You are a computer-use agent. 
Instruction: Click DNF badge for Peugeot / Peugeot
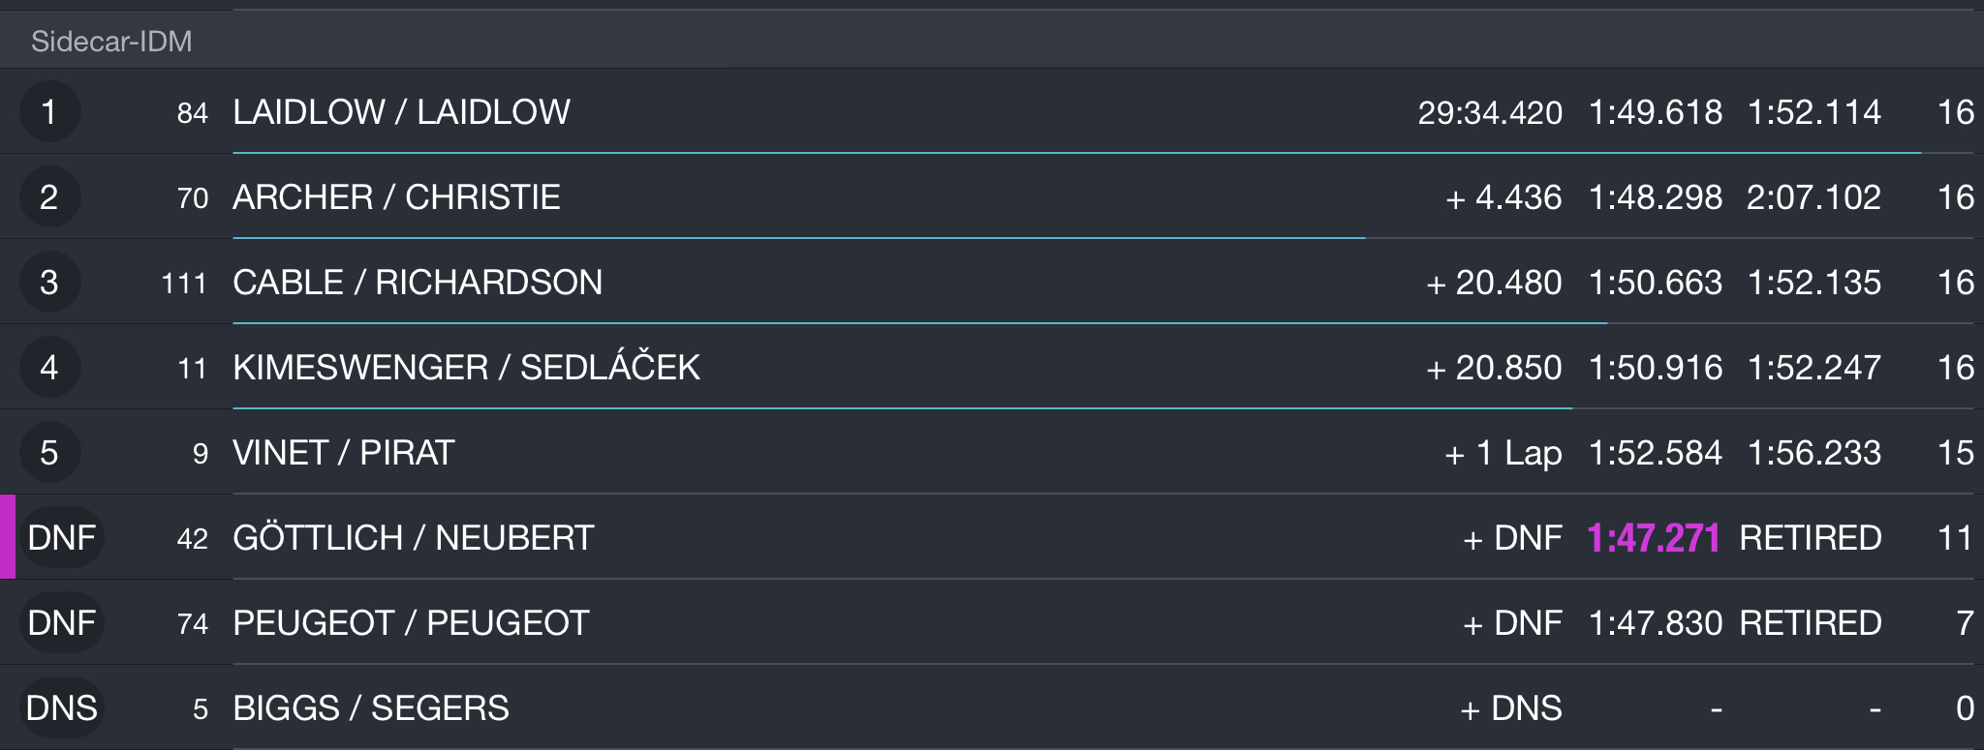[x=61, y=623]
